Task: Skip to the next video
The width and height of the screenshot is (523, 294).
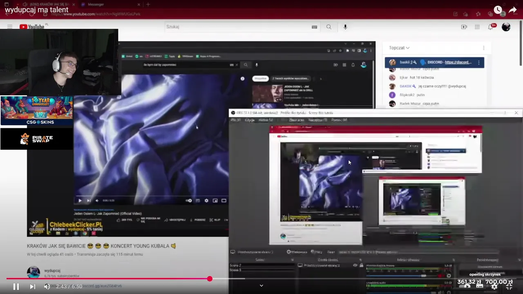Action: [x=32, y=287]
